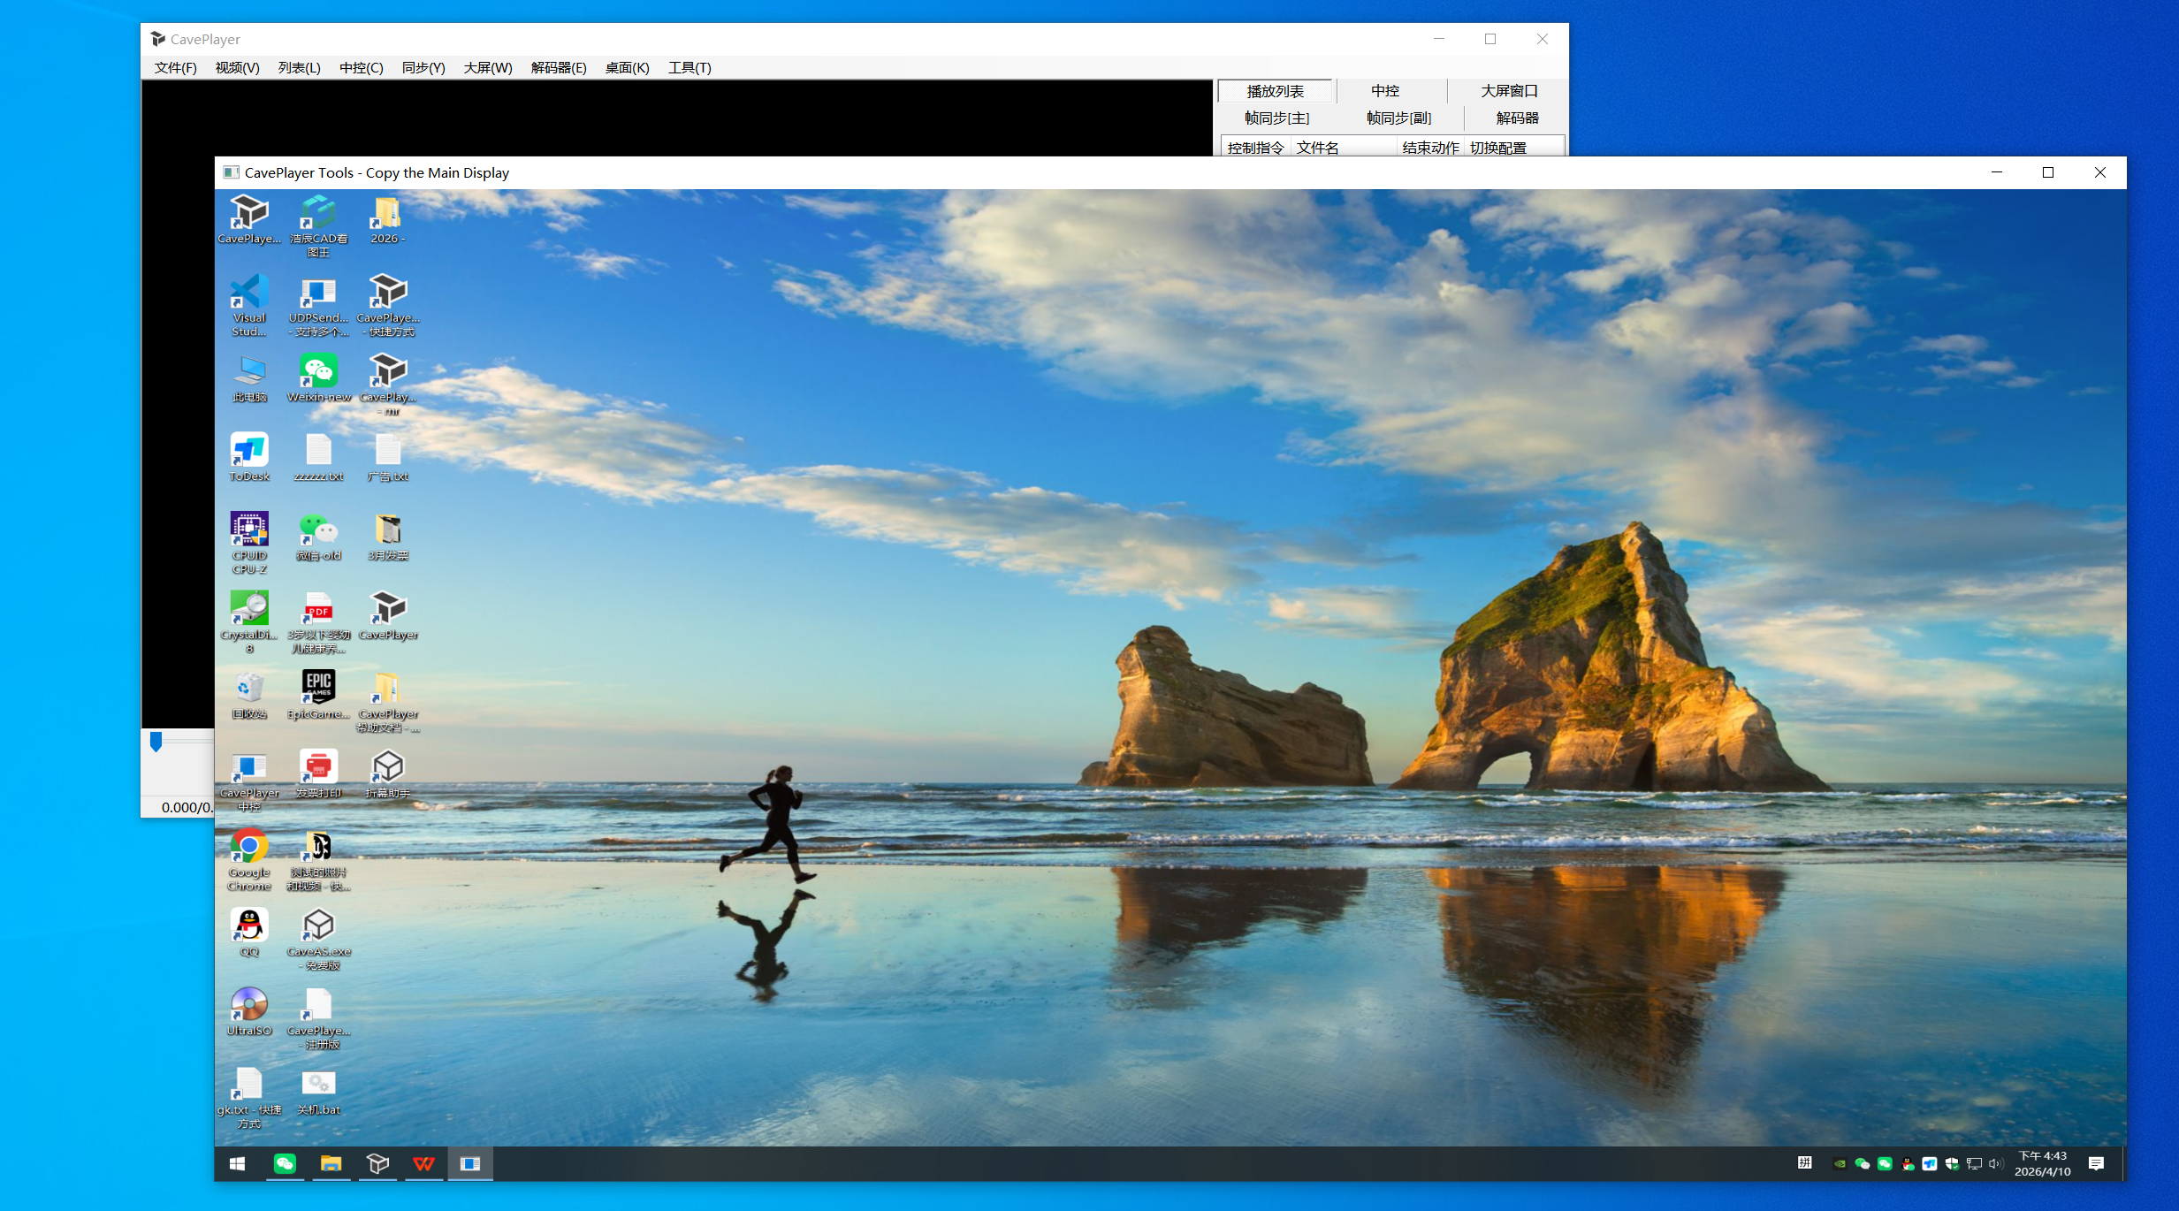Click the blue playback position slider handle

pyautogui.click(x=156, y=742)
